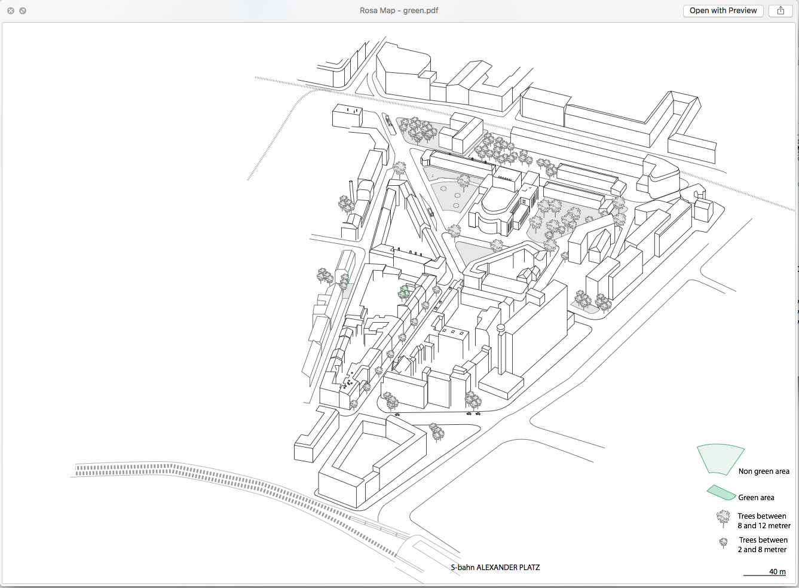This screenshot has width=799, height=588.
Task: Select the S-bahn ALEXANDER PLATZ label
Action: click(496, 567)
